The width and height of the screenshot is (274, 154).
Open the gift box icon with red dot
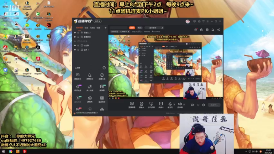[x=196, y=30]
